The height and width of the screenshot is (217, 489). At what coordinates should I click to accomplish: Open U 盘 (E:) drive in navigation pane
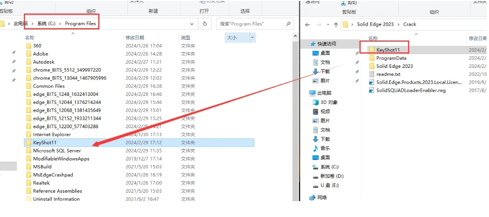tap(325, 186)
